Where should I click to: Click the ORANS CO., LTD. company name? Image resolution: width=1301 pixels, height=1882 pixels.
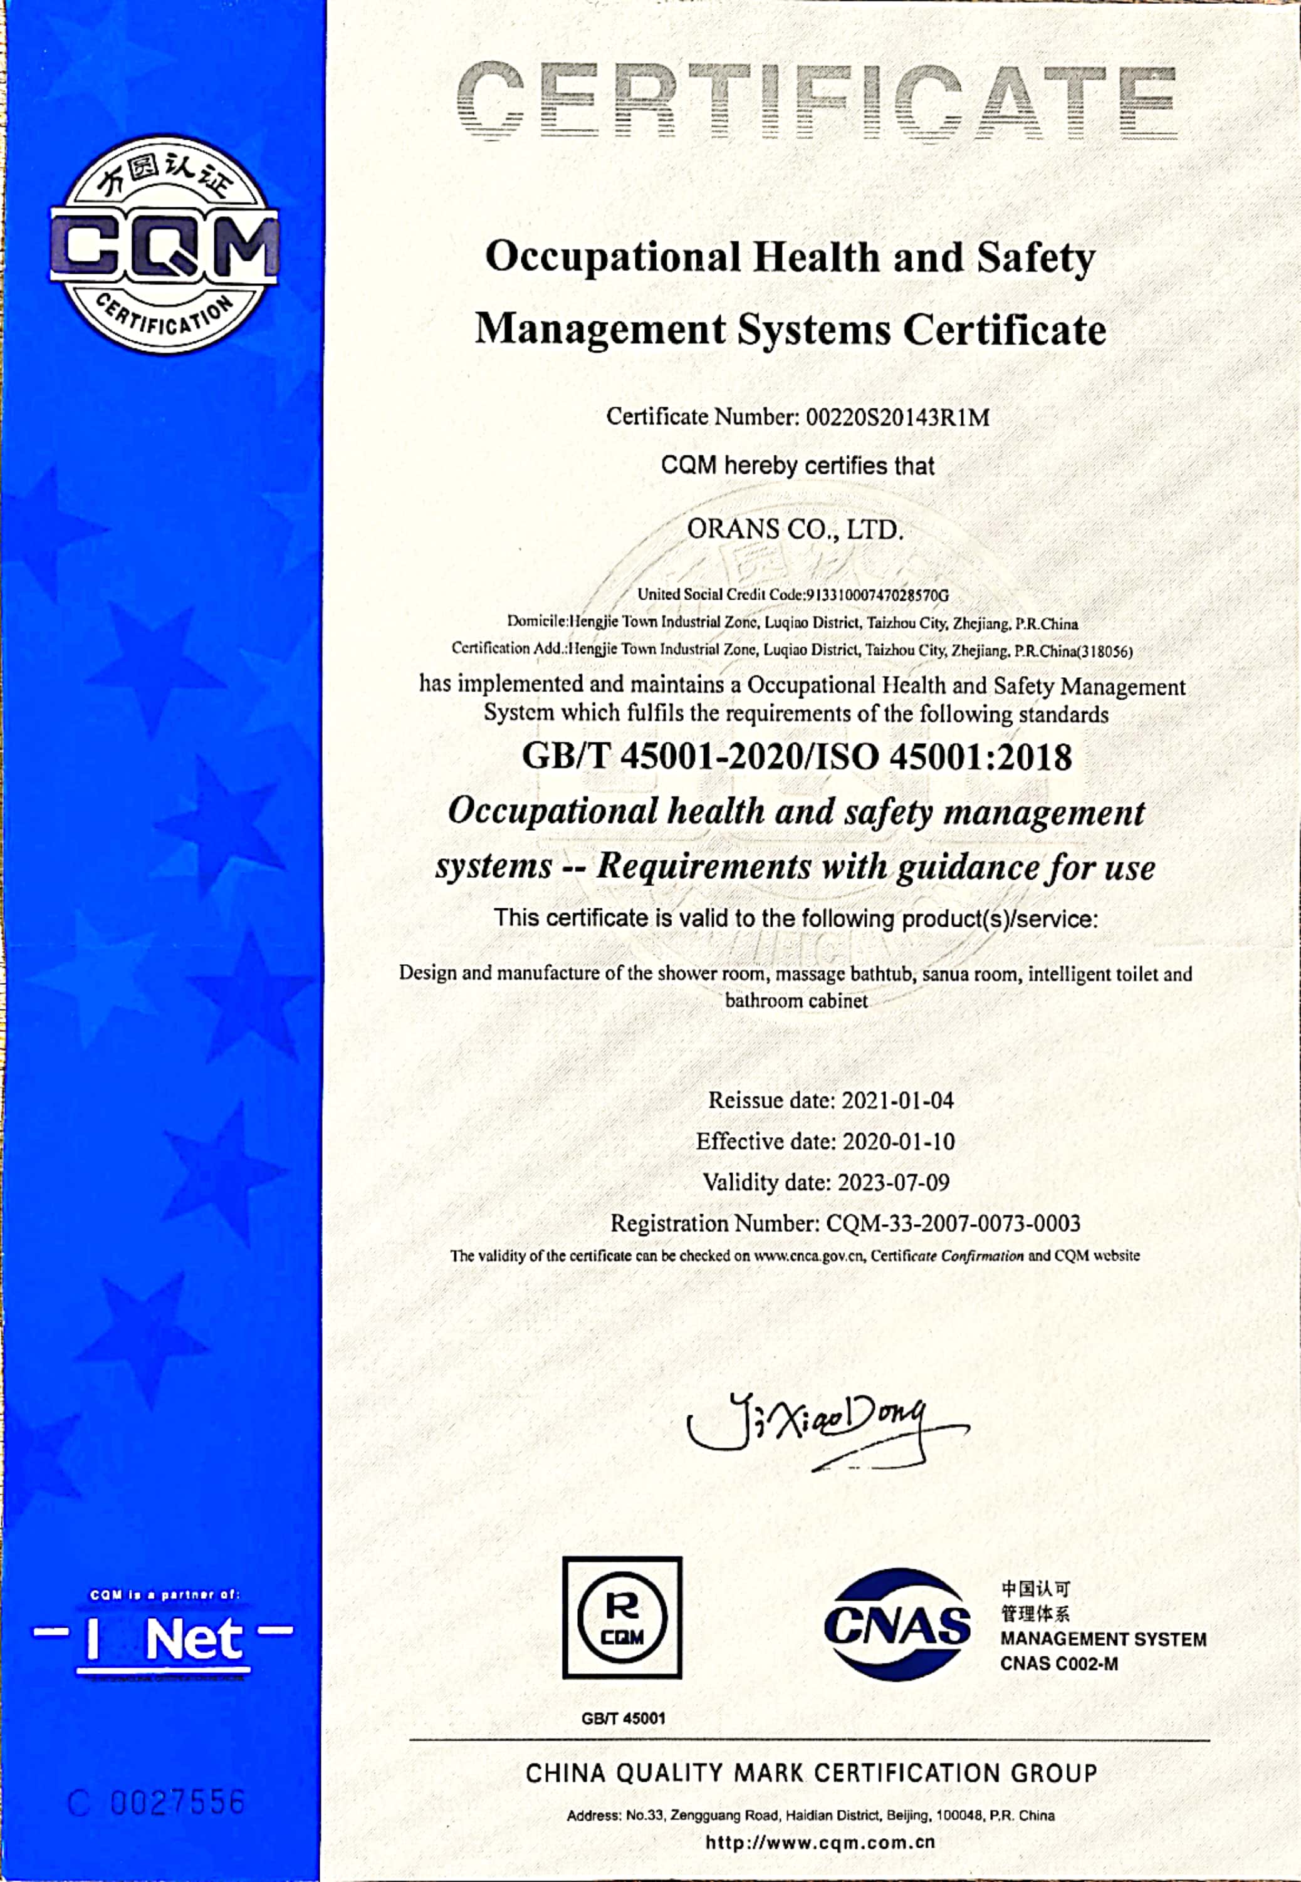[x=795, y=529]
